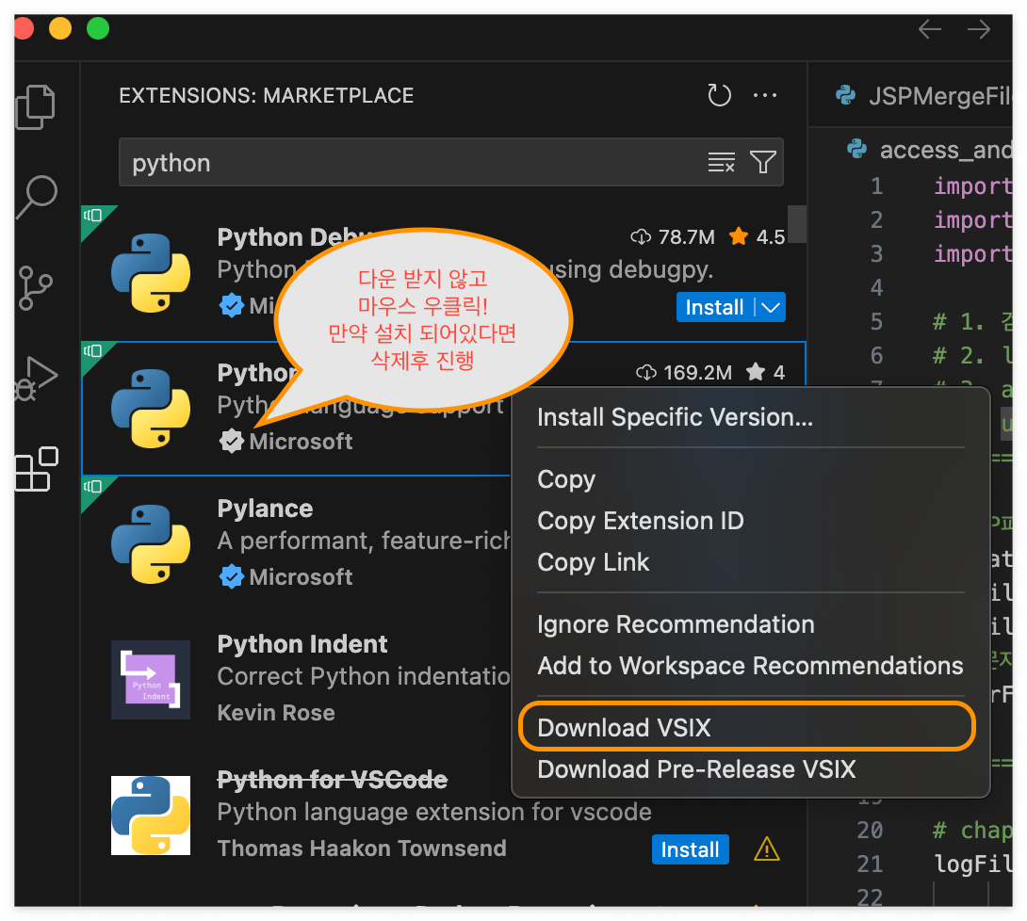The width and height of the screenshot is (1027, 921).
Task: Open the Extensions view icon
Action: (x=36, y=469)
